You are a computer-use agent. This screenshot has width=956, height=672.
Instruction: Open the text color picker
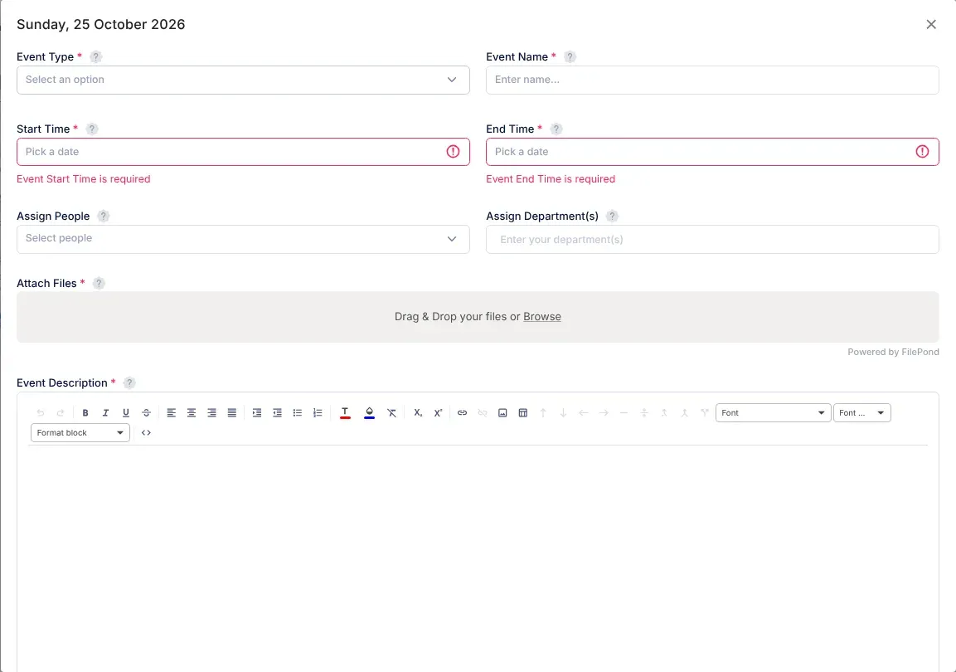click(344, 413)
